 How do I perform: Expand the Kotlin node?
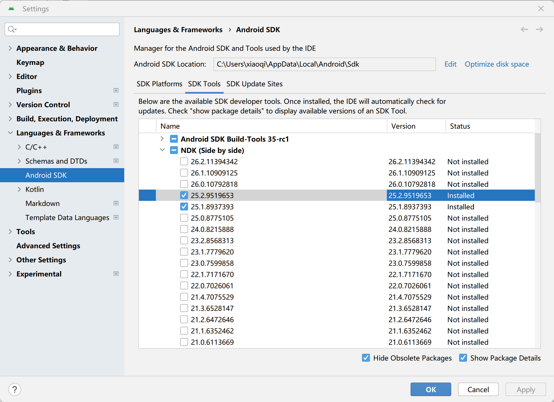point(19,189)
